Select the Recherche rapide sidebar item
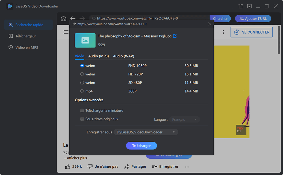This screenshot has height=175, width=283. 28,25
